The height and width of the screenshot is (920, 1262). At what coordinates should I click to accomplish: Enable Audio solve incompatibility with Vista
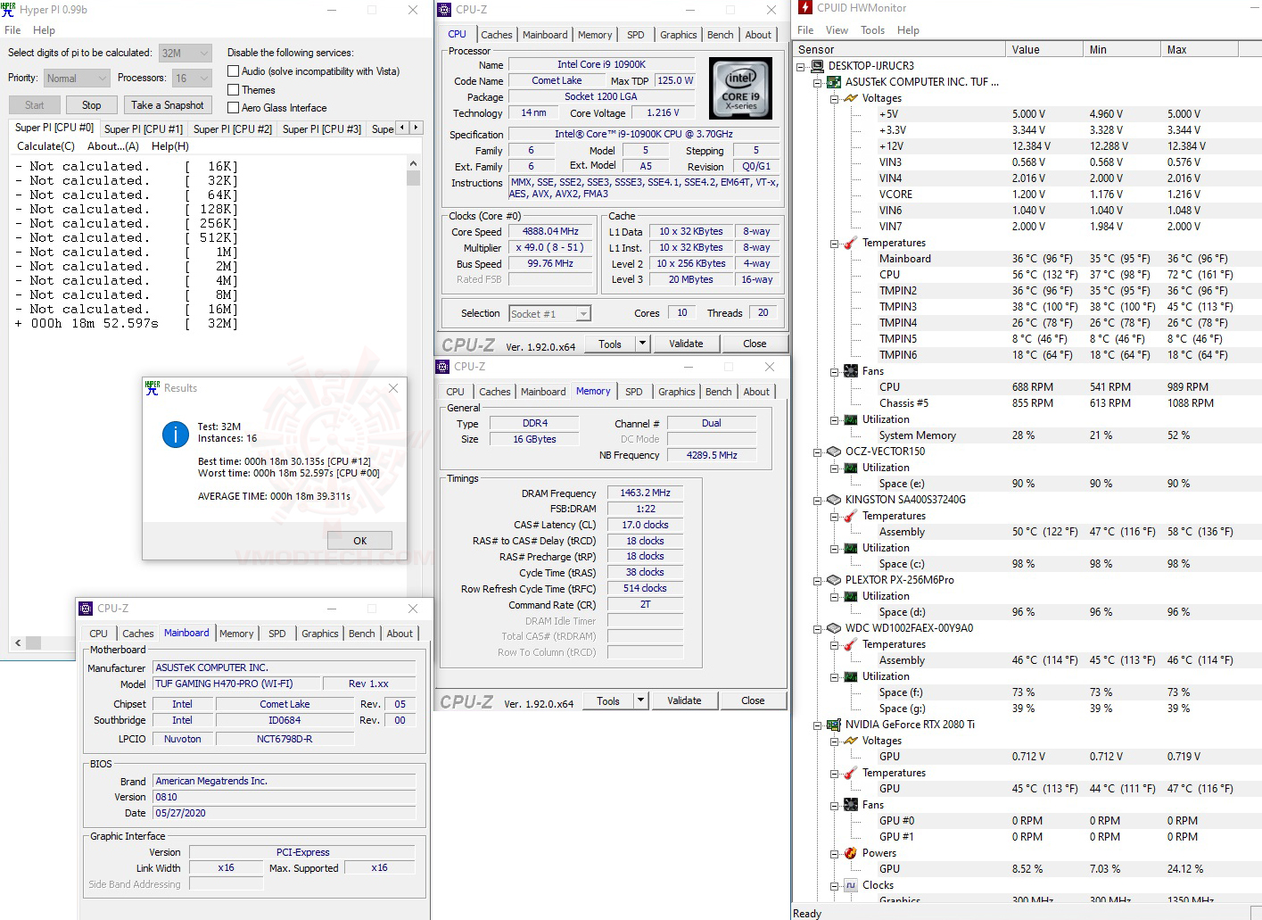[232, 70]
